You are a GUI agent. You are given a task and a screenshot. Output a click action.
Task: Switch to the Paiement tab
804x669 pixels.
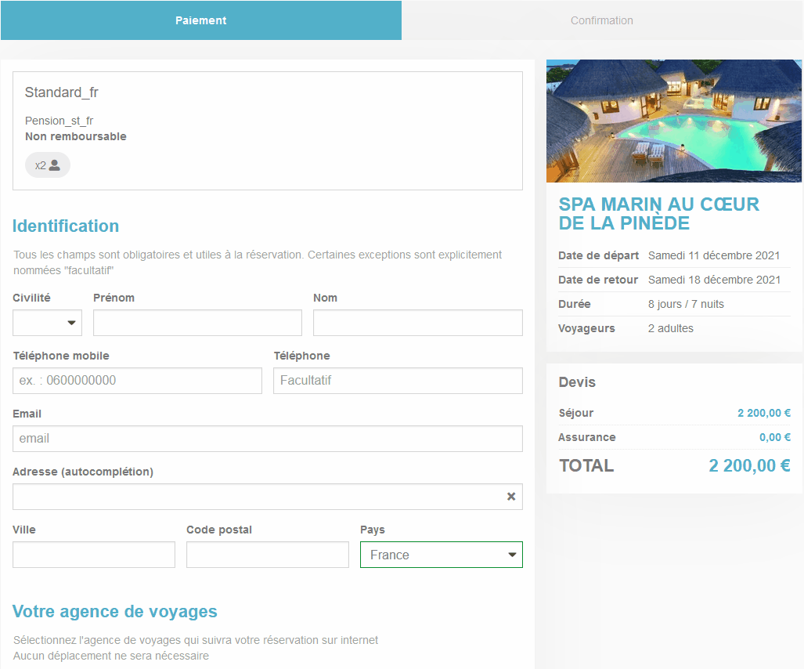click(201, 20)
